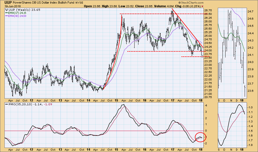
Task: Click the PMO axis label 0
Action: click(206, 131)
